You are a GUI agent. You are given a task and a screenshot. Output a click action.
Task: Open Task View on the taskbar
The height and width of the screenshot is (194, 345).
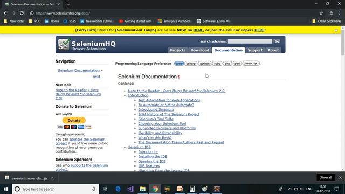105,189
